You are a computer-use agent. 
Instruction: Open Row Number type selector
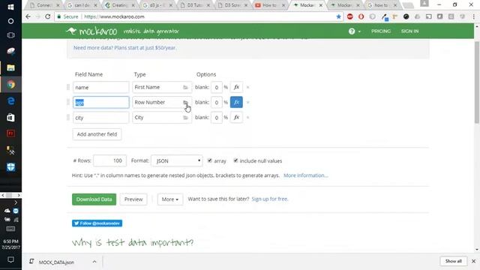pyautogui.click(x=162, y=102)
